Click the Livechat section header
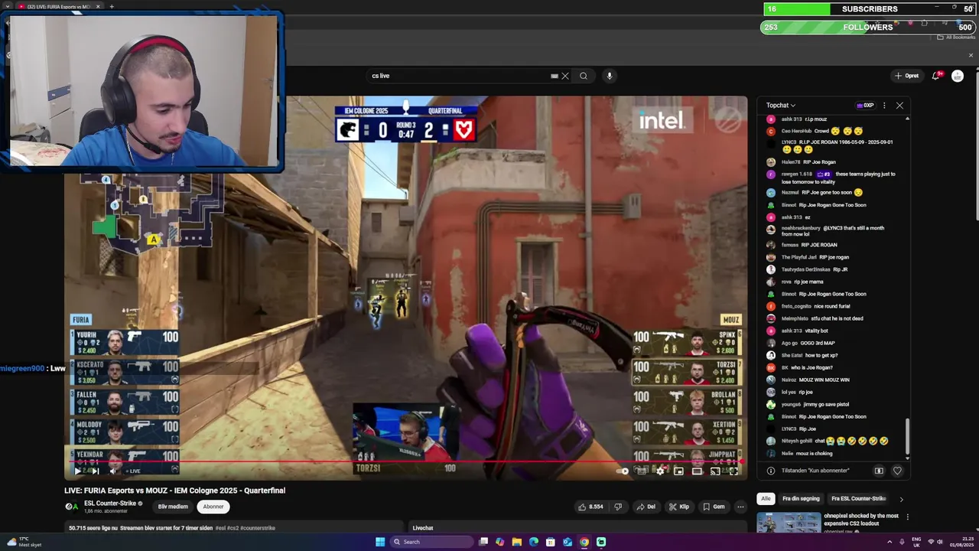The height and width of the screenshot is (551, 979). tap(423, 528)
